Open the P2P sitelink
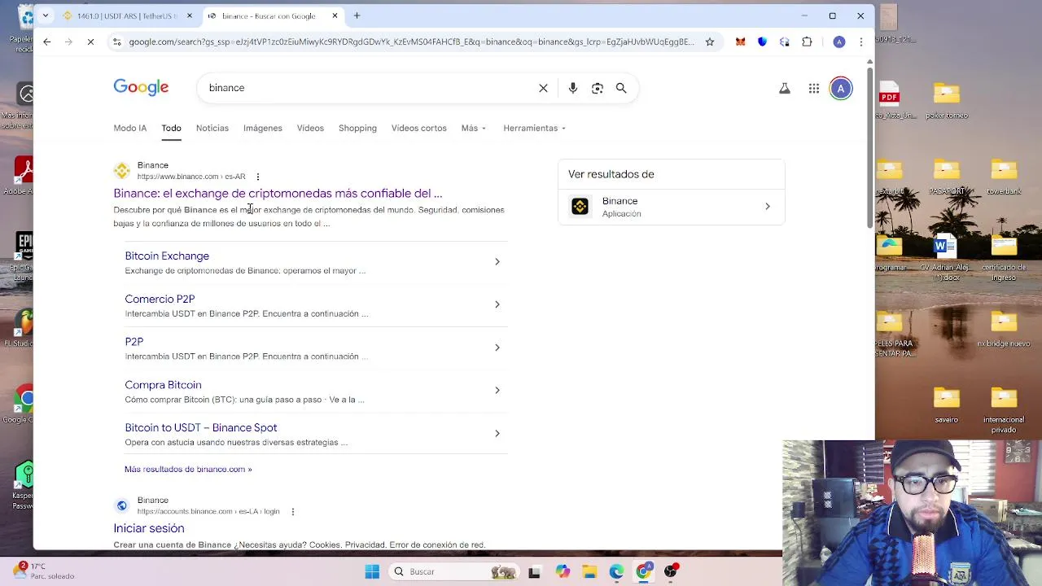 134,342
